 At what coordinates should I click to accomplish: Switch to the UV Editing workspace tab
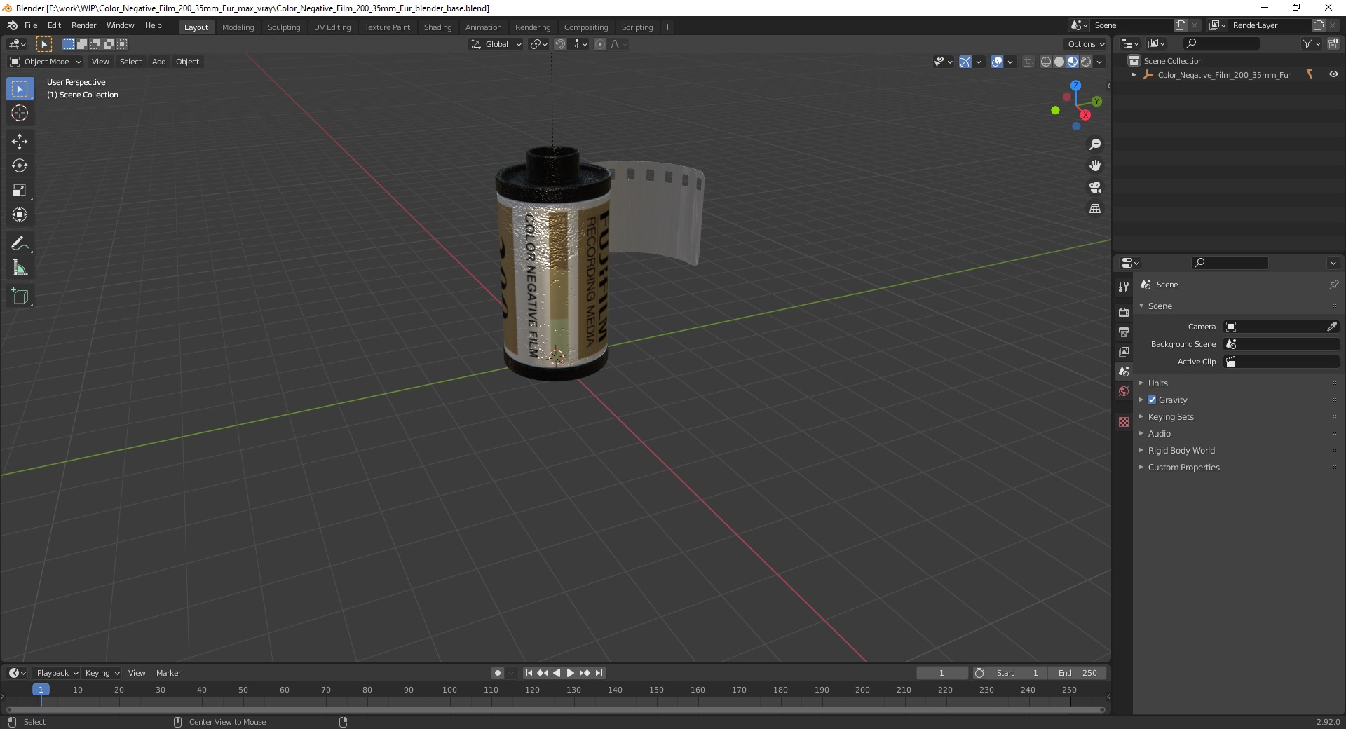tap(332, 27)
